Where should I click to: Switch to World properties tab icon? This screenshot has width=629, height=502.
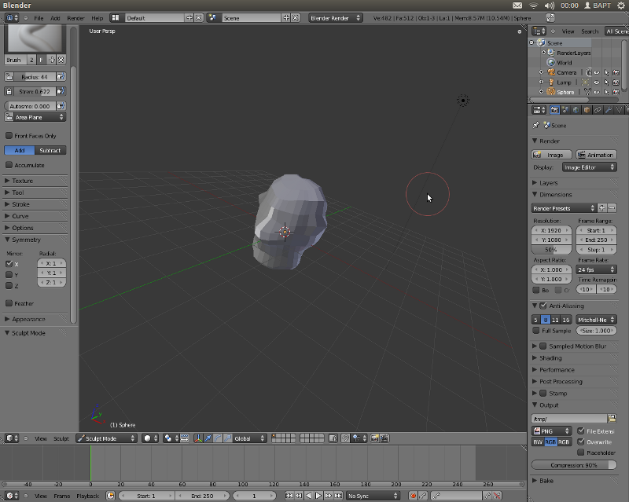[x=576, y=110]
